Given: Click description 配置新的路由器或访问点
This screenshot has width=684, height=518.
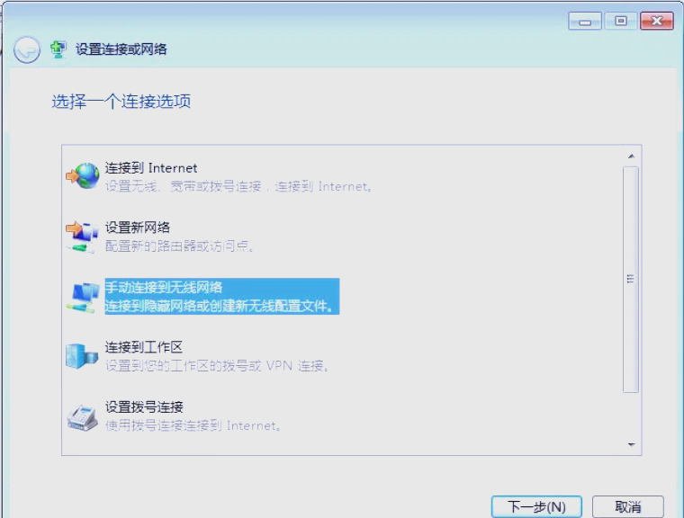Looking at the screenshot, I should pyautogui.click(x=179, y=246).
